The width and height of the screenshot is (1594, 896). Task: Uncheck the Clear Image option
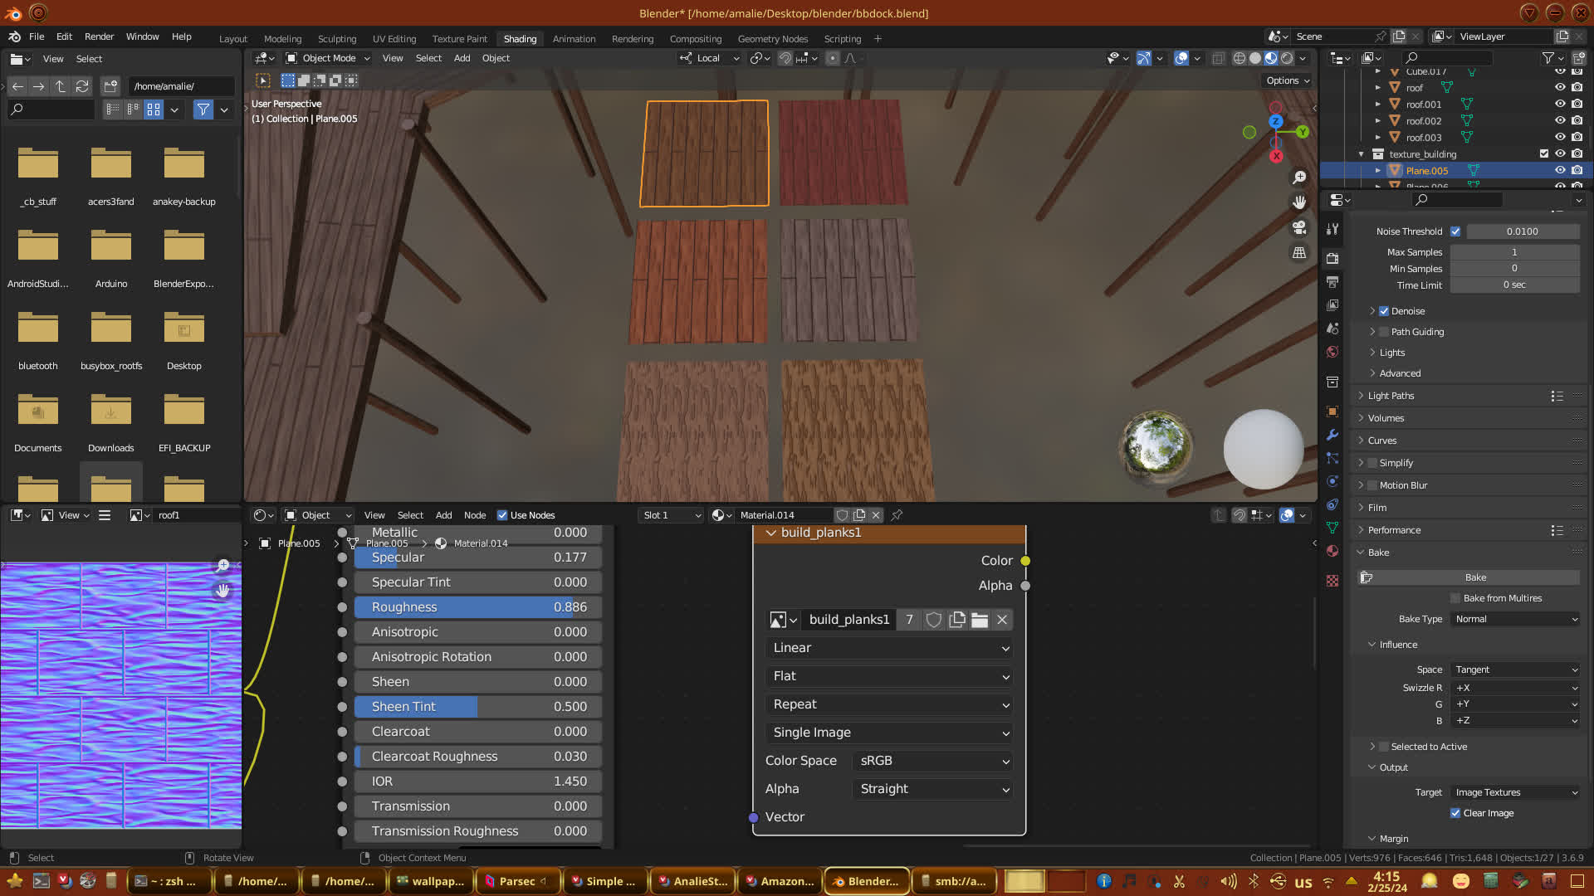click(1455, 813)
